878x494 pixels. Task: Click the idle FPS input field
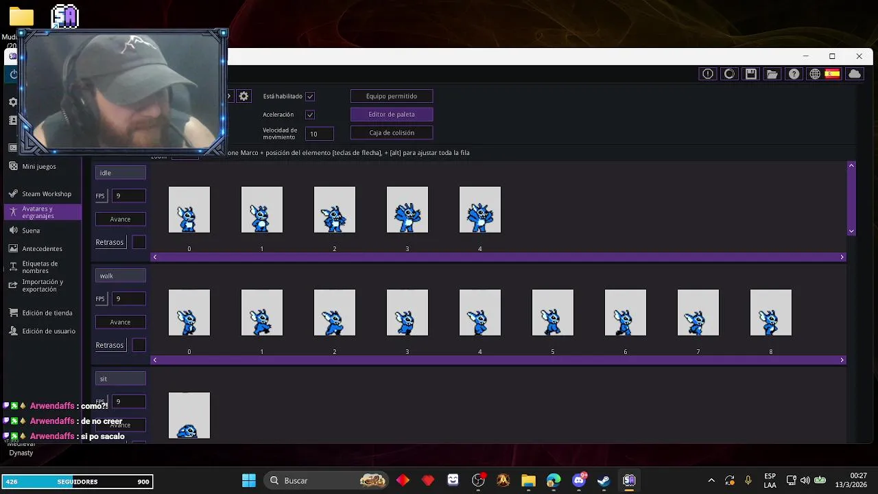coord(129,196)
